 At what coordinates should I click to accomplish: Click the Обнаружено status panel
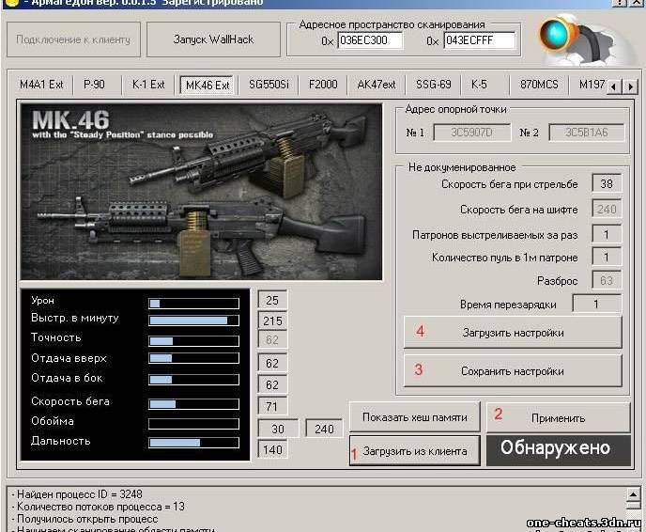point(559,450)
